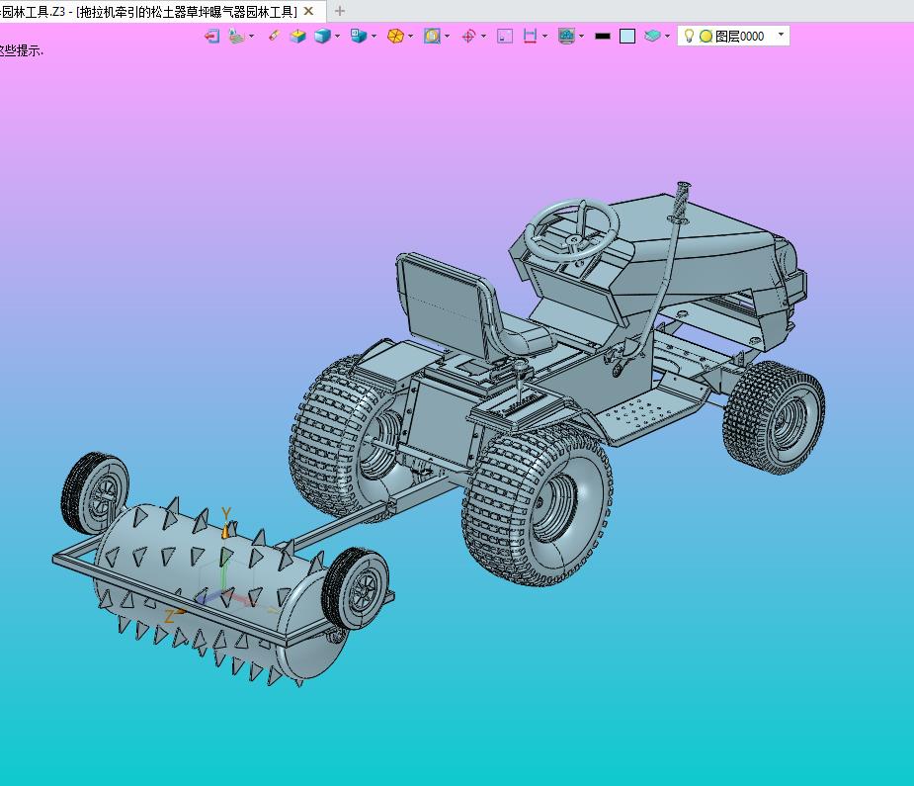Expand the dimension measure icon dropdown
This screenshot has height=786, width=914.
[x=545, y=37]
